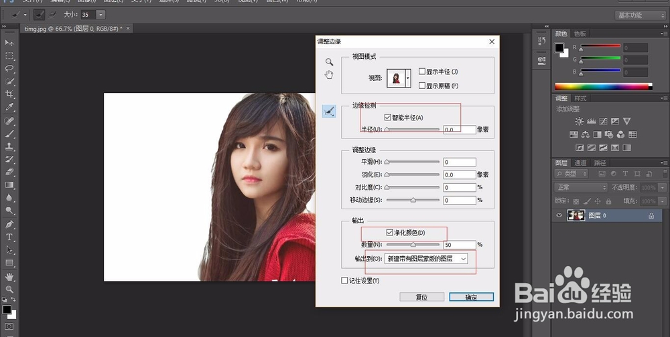The width and height of the screenshot is (670, 337).
Task: Click the 羽化 feather value field
Action: click(x=460, y=175)
